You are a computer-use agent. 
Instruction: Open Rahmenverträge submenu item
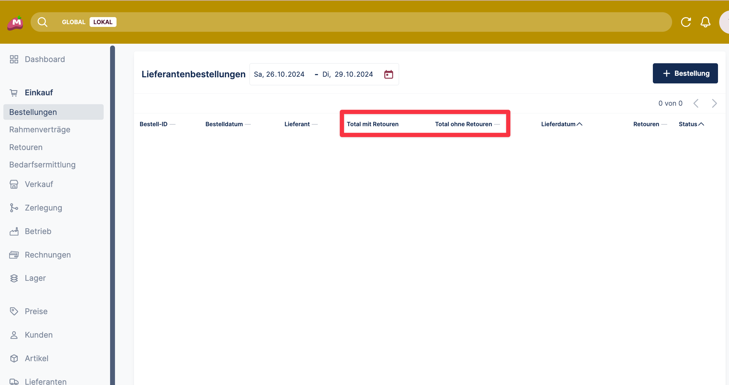point(40,130)
